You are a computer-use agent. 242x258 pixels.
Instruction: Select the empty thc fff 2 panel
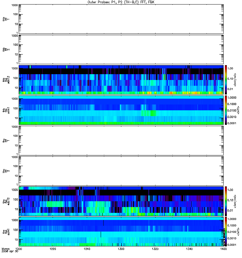pyautogui.click(x=121, y=171)
